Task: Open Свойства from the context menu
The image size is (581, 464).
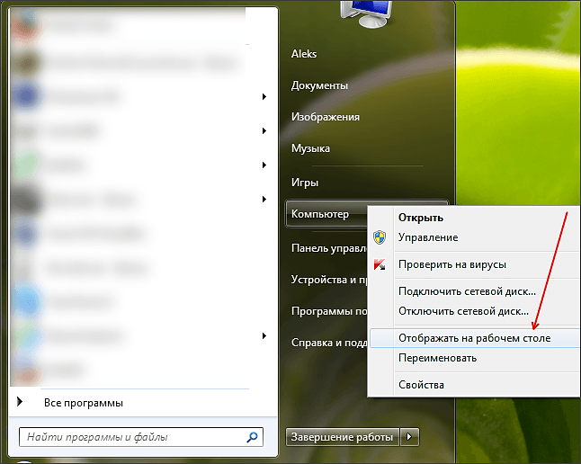Action: [x=421, y=385]
